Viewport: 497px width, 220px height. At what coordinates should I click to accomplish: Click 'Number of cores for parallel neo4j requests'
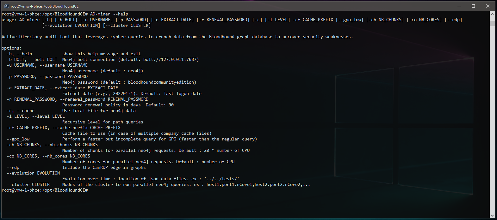tap(117, 162)
